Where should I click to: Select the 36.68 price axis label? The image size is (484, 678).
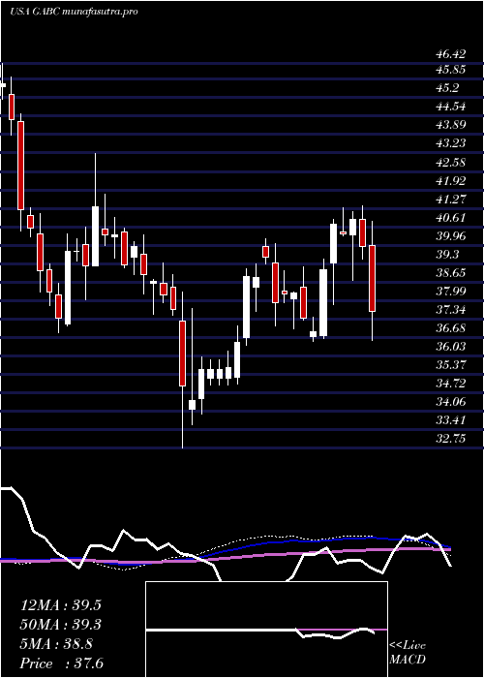coord(451,328)
